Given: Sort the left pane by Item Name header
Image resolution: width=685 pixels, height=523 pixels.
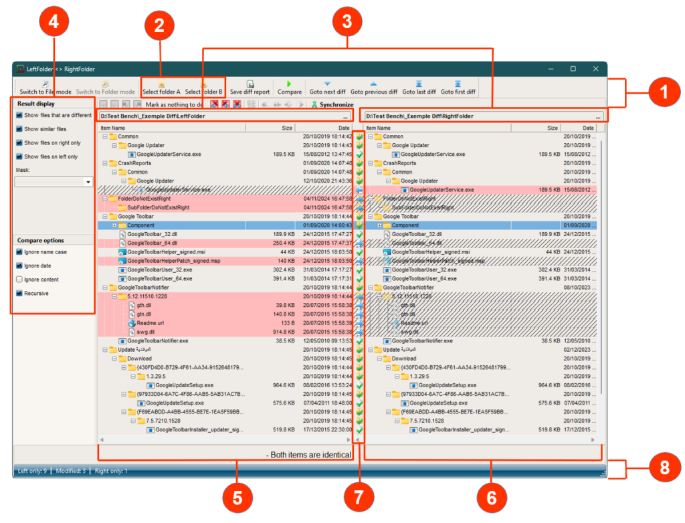Looking at the screenshot, I should pyautogui.click(x=171, y=128).
